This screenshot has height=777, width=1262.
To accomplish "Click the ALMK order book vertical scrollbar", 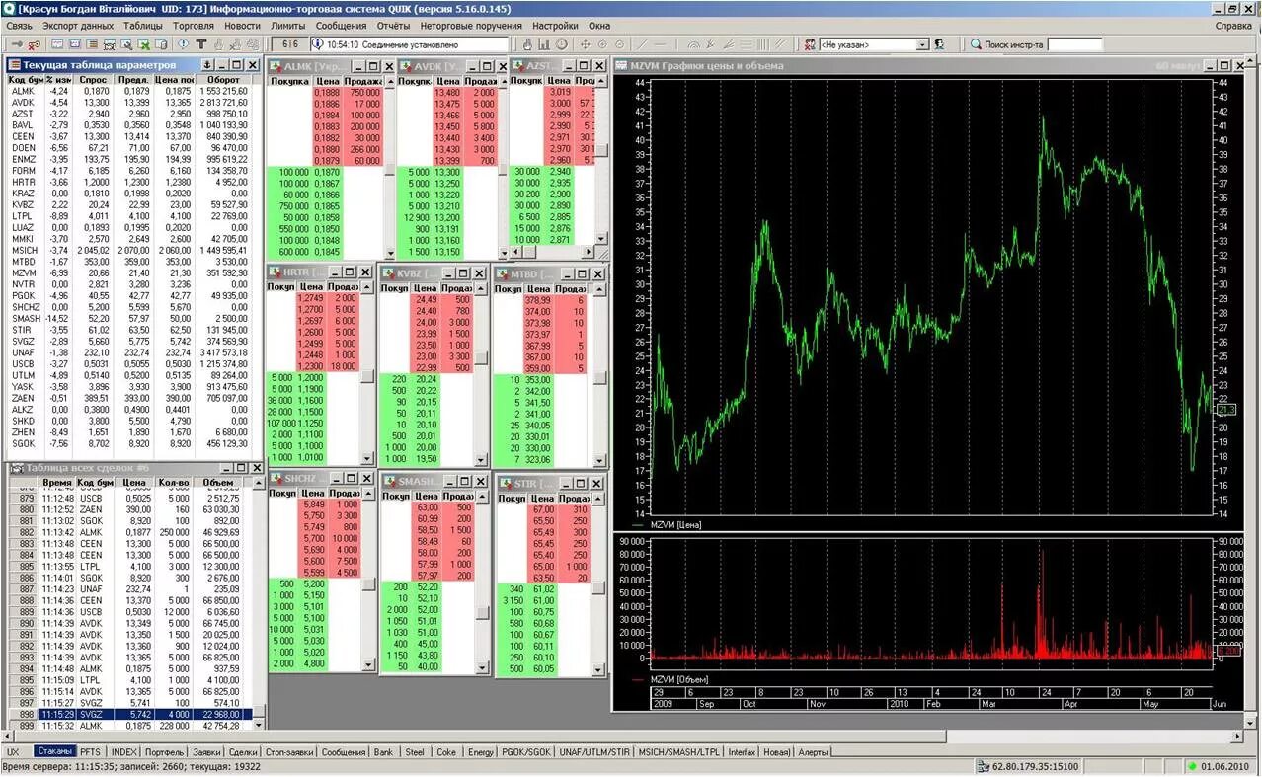I will click(x=389, y=168).
